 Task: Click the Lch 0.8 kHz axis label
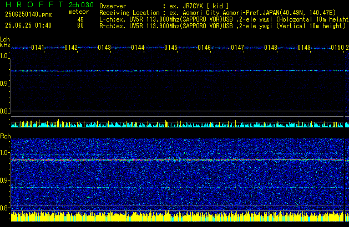pyautogui.click(x=4, y=111)
